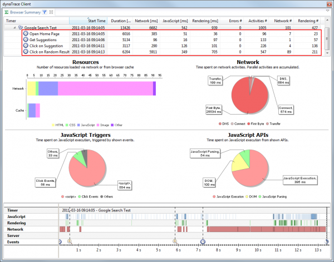The width and height of the screenshot is (334, 262).
Task: Sort by JavaScript [ms] column header
Action: [x=175, y=21]
